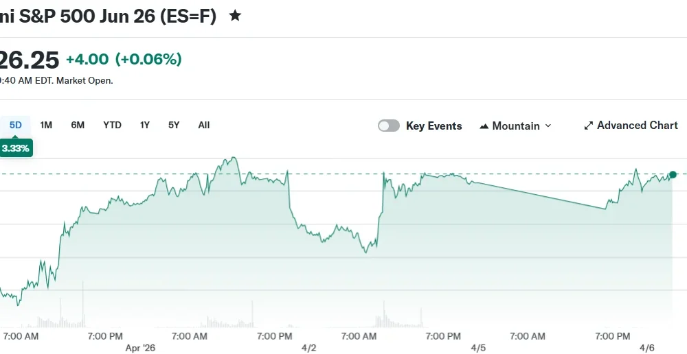
Task: Click the +4.00 price change value
Action: point(87,59)
